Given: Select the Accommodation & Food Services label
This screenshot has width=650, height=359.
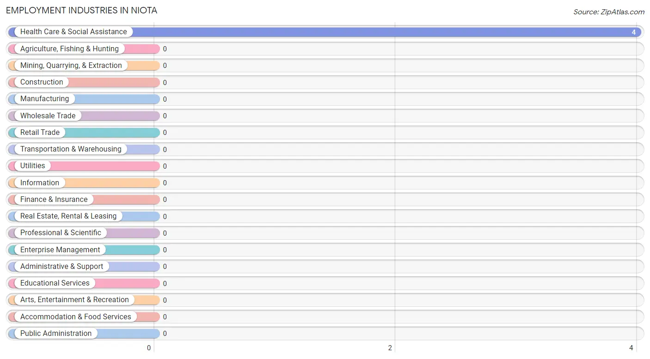Looking at the screenshot, I should [76, 316].
